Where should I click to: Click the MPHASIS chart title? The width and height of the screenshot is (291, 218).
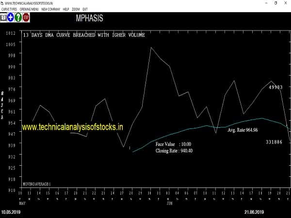pyautogui.click(x=89, y=19)
